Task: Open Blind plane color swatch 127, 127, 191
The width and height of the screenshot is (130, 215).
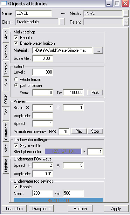Action: pyautogui.click(x=63, y=151)
